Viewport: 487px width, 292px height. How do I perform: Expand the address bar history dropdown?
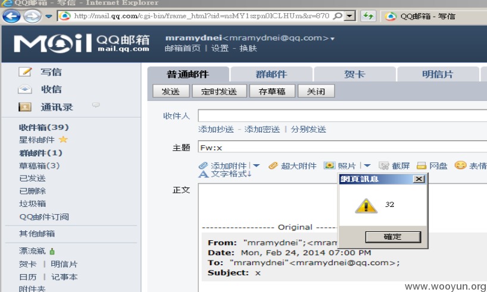pos(350,16)
